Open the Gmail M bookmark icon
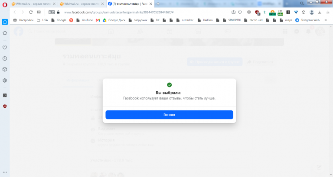333x177 pixels. [98, 20]
